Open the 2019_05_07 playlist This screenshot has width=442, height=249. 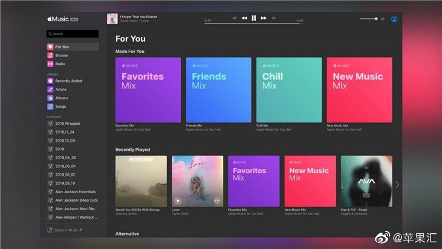(x=73, y=174)
